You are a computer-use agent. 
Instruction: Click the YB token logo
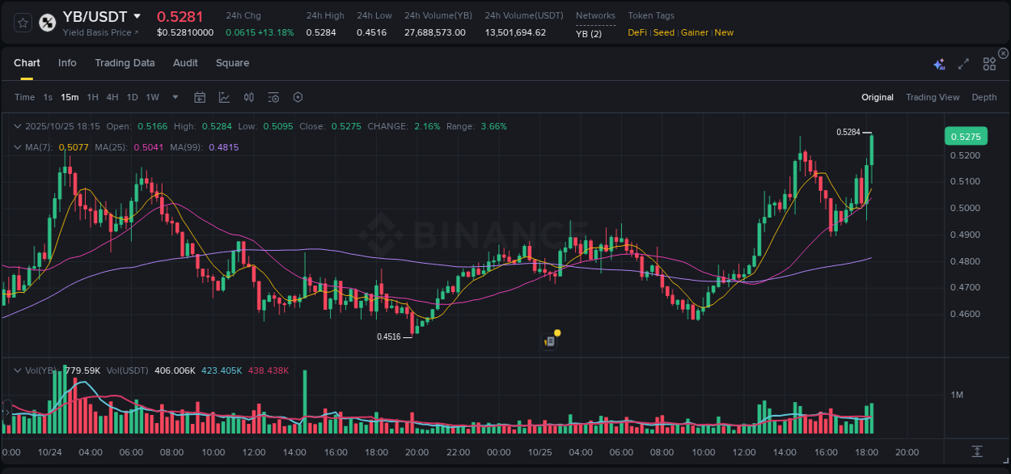(47, 23)
